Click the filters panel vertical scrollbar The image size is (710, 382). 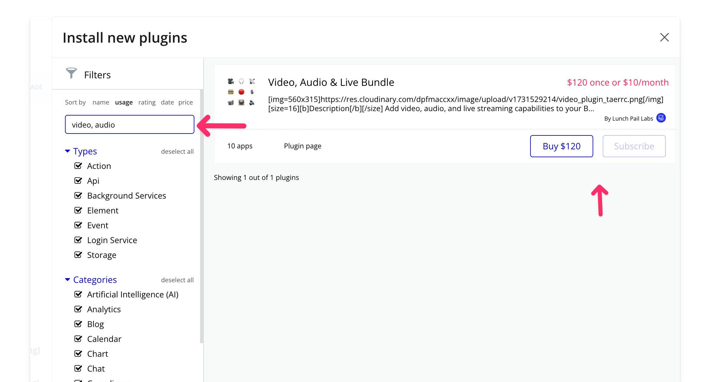[x=202, y=216]
